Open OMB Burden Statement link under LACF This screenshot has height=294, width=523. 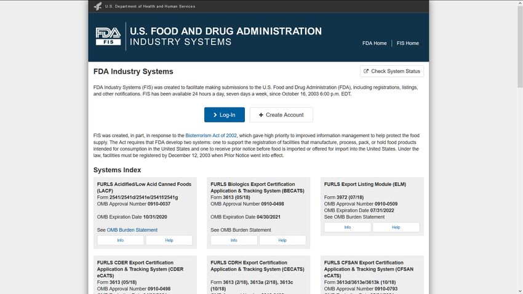point(132,230)
